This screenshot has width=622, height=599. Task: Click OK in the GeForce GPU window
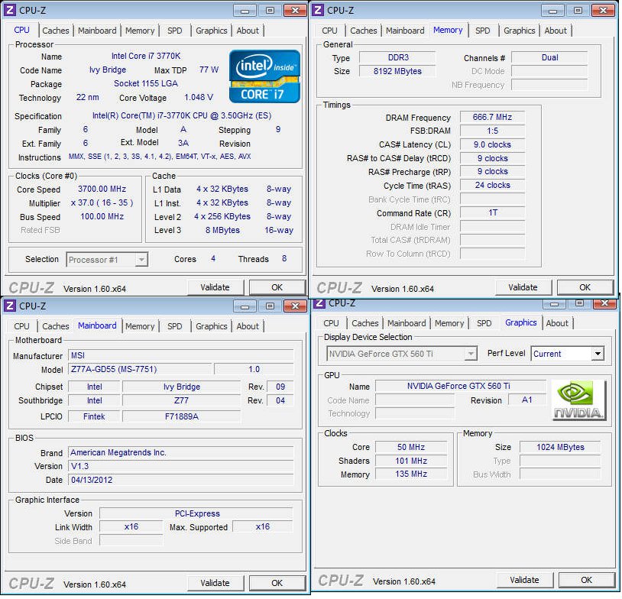[586, 580]
